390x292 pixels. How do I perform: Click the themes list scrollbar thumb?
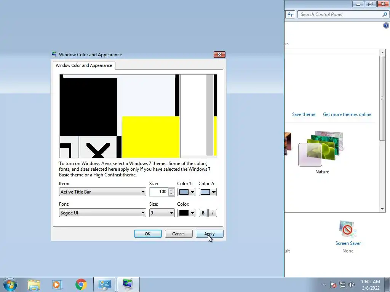(382, 98)
